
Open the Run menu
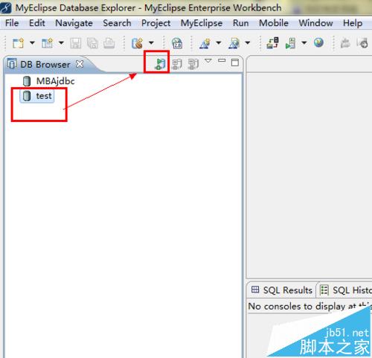[240, 23]
